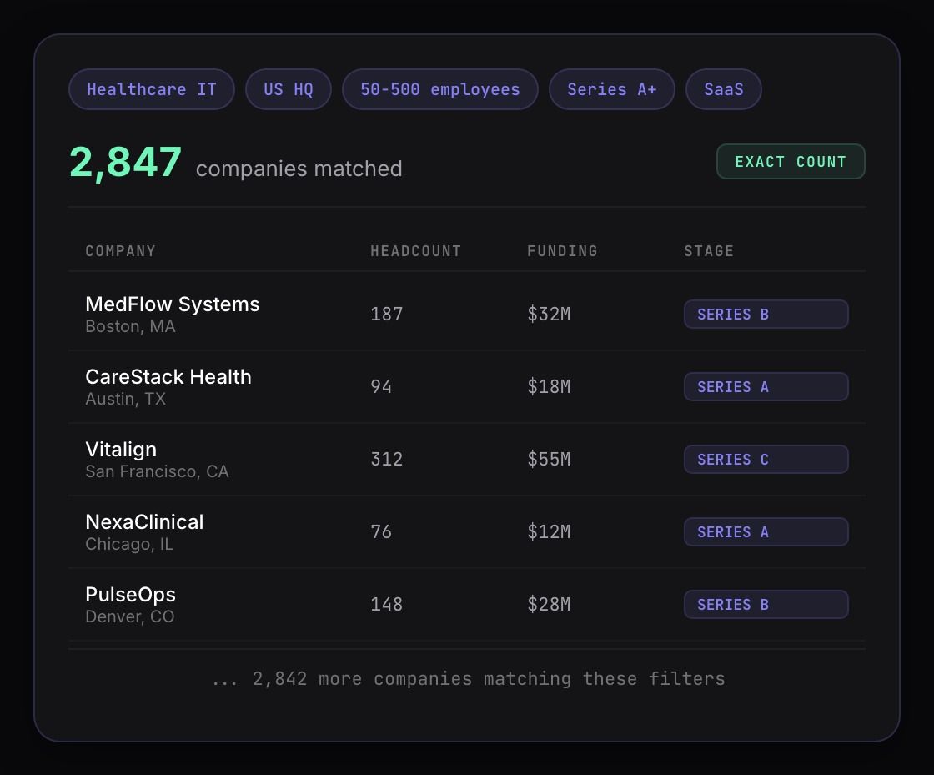Click the Chicago, IL location text
The width and height of the screenshot is (934, 775).
[129, 545]
